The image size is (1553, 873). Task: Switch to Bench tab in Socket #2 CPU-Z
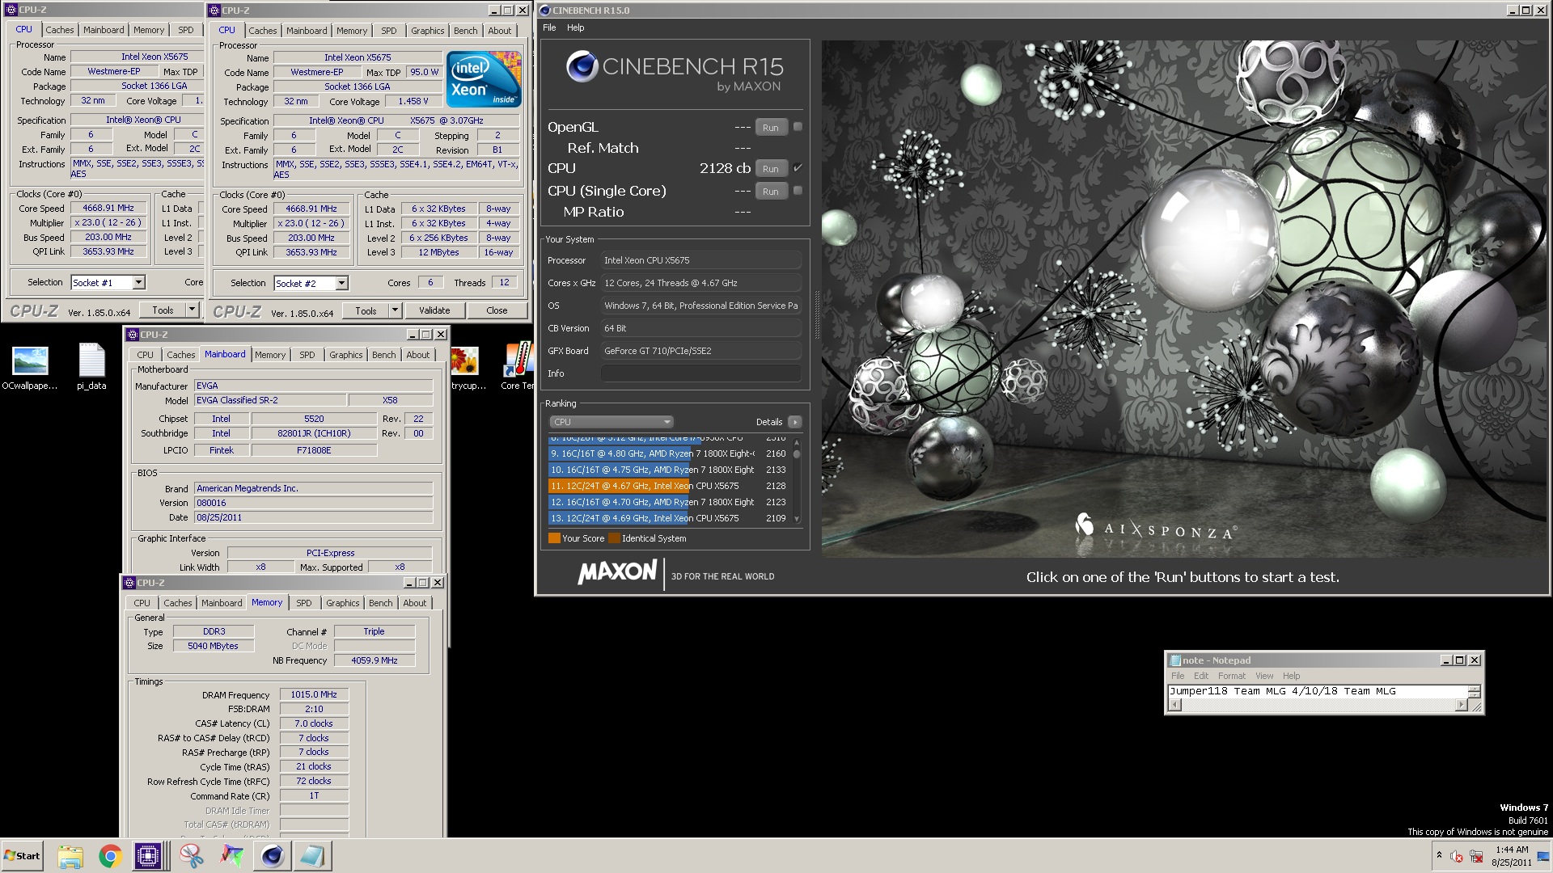pyautogui.click(x=465, y=31)
